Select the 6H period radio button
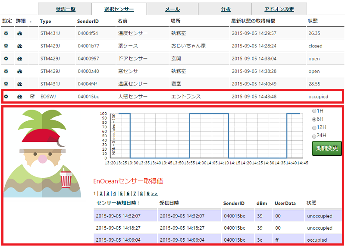 (x=314, y=119)
